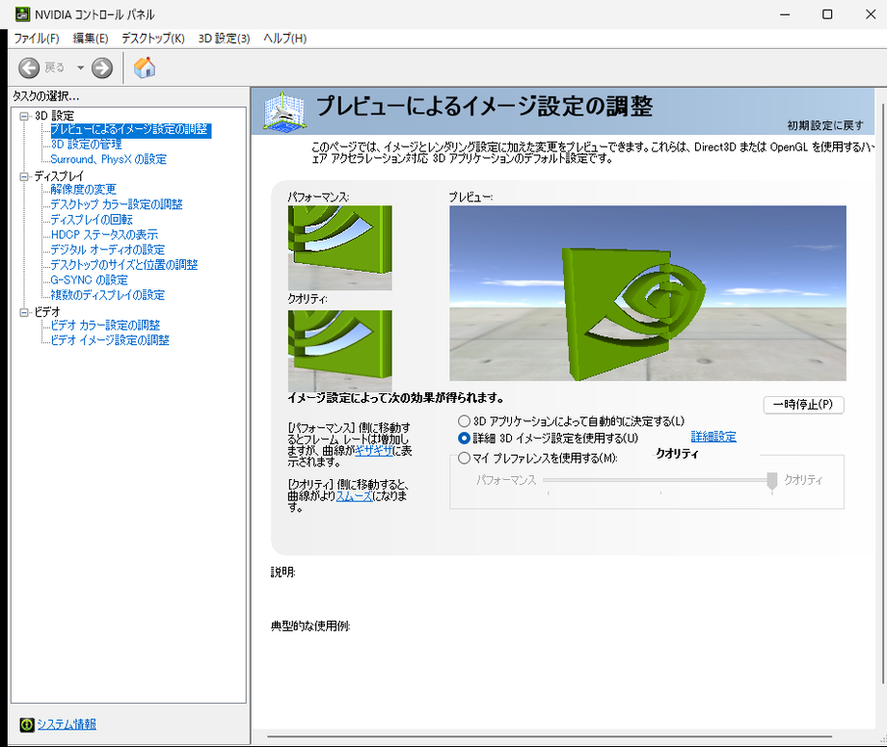Open the 編集(E) menu
The height and width of the screenshot is (747, 887).
point(91,39)
